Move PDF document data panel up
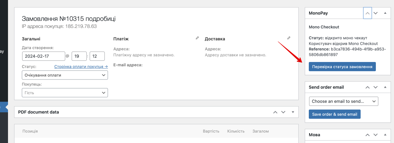Image resolution: width=394 pixels, height=143 pixels. [275, 112]
